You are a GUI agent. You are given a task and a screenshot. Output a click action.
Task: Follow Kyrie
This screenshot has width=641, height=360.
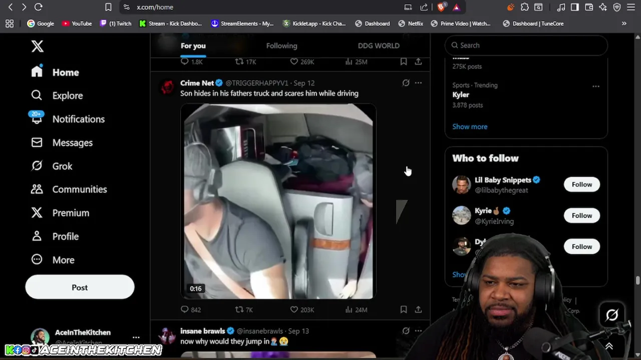582,215
